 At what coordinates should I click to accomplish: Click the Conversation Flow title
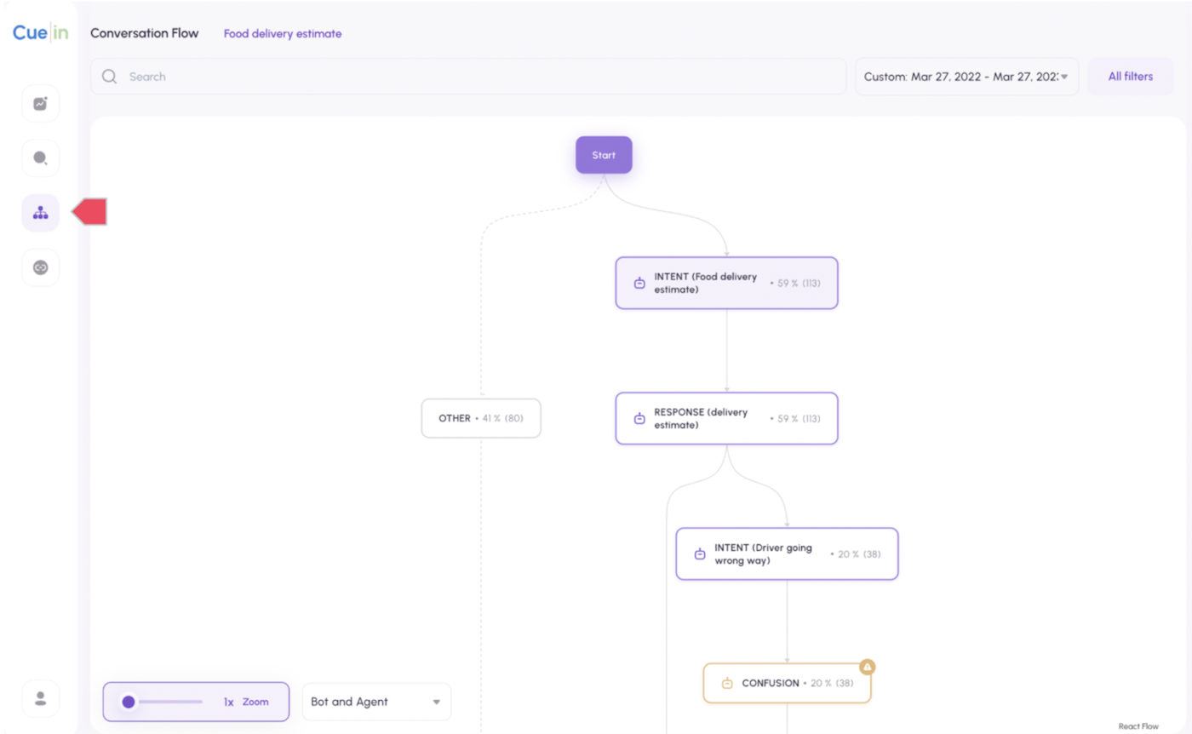pos(145,33)
